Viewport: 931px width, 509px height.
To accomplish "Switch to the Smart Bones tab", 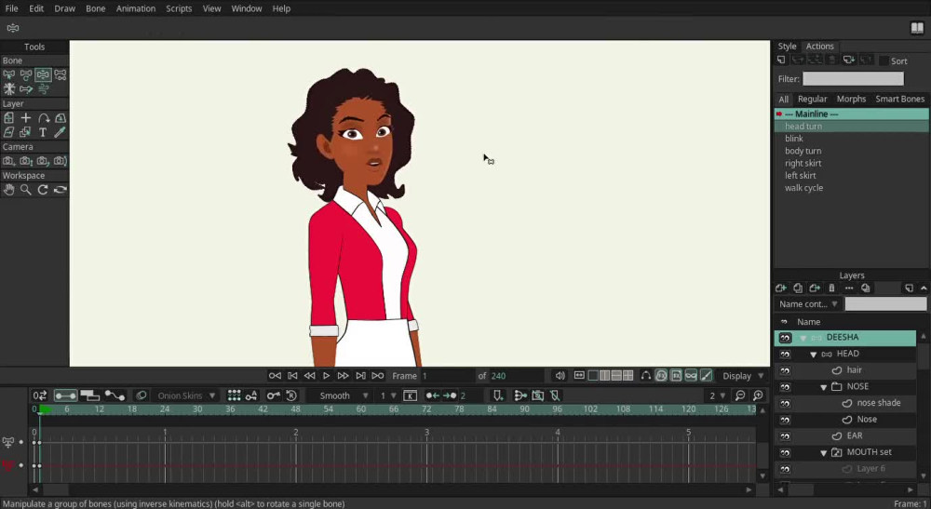I will [x=899, y=99].
